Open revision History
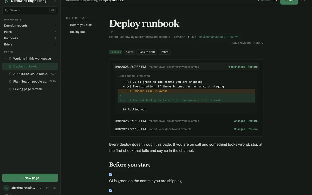 (258, 43)
